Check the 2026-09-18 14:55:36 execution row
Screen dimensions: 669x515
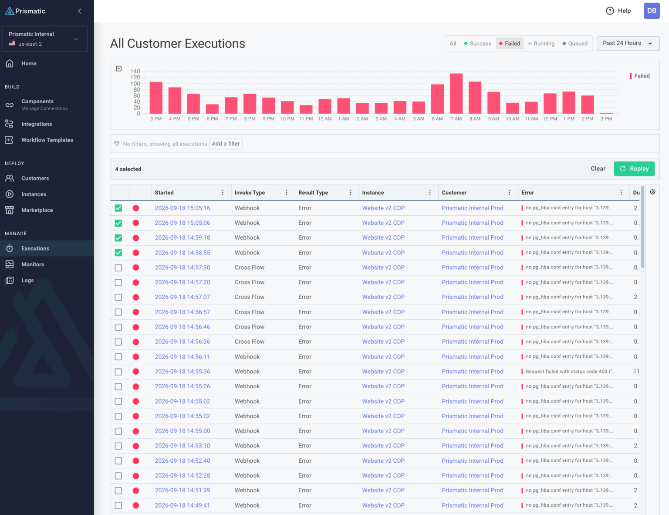pyautogui.click(x=118, y=372)
